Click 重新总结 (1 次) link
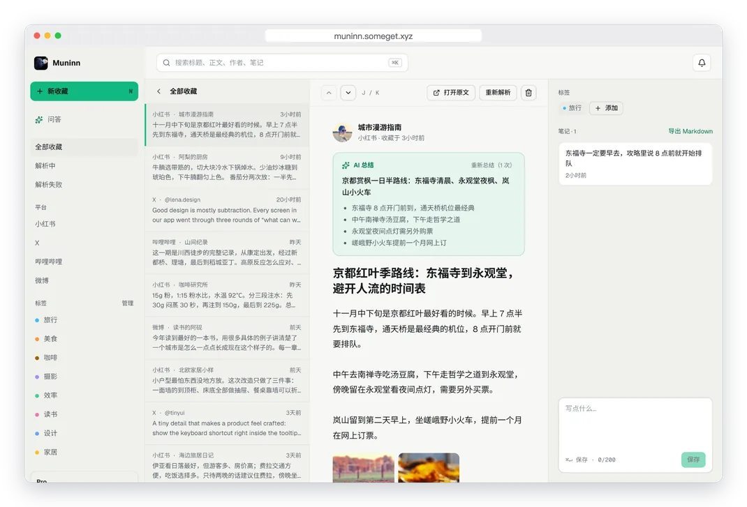Image resolution: width=747 pixels, height=507 pixels. coord(491,165)
